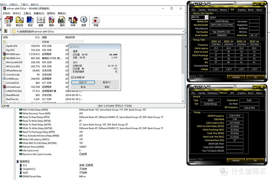Click the up-one-level folder icon in WinRAR
This screenshot has width=270, height=180.
6,31
